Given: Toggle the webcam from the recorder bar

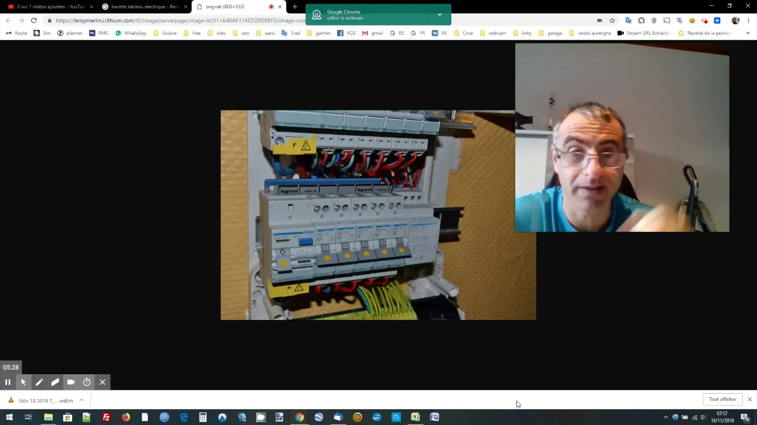Looking at the screenshot, I should pyautogui.click(x=71, y=382).
